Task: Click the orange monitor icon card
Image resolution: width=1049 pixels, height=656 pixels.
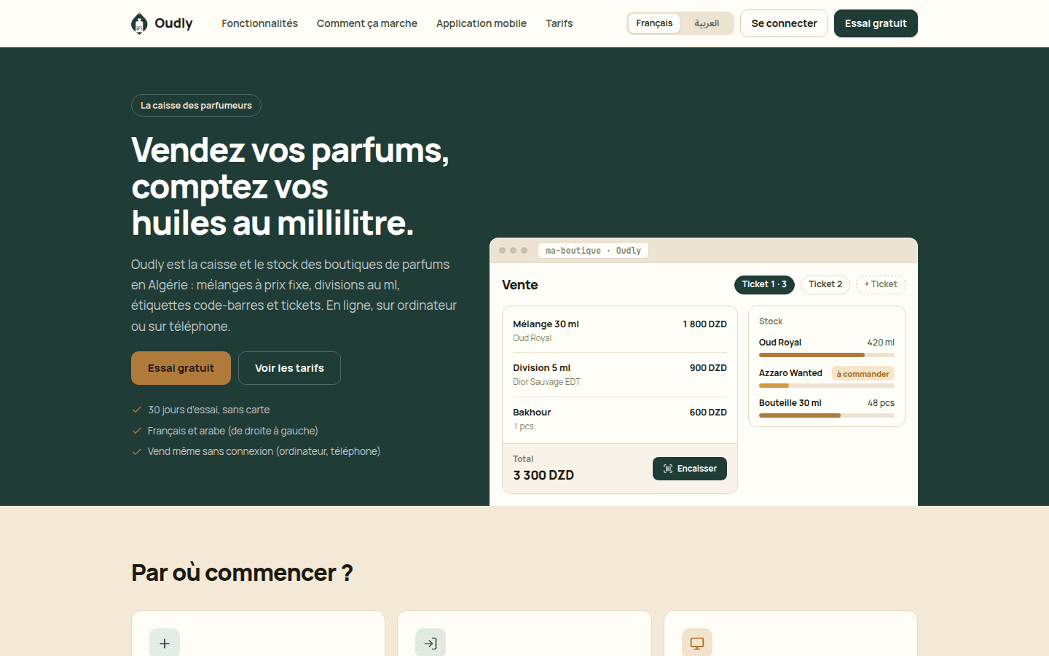Action: click(x=697, y=644)
